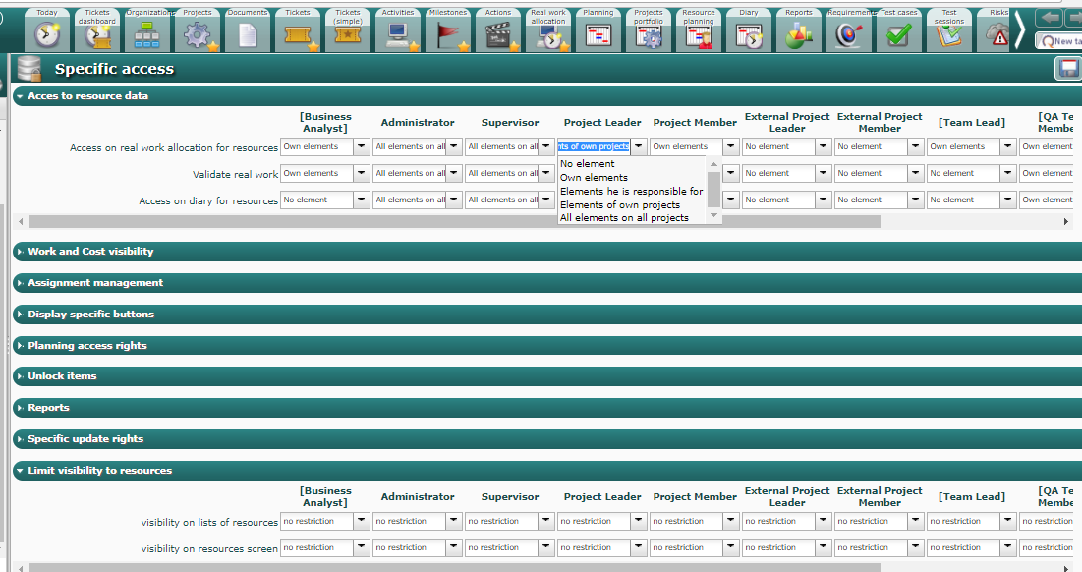Open Team Lead resources screen visibility dropdown

click(1008, 548)
